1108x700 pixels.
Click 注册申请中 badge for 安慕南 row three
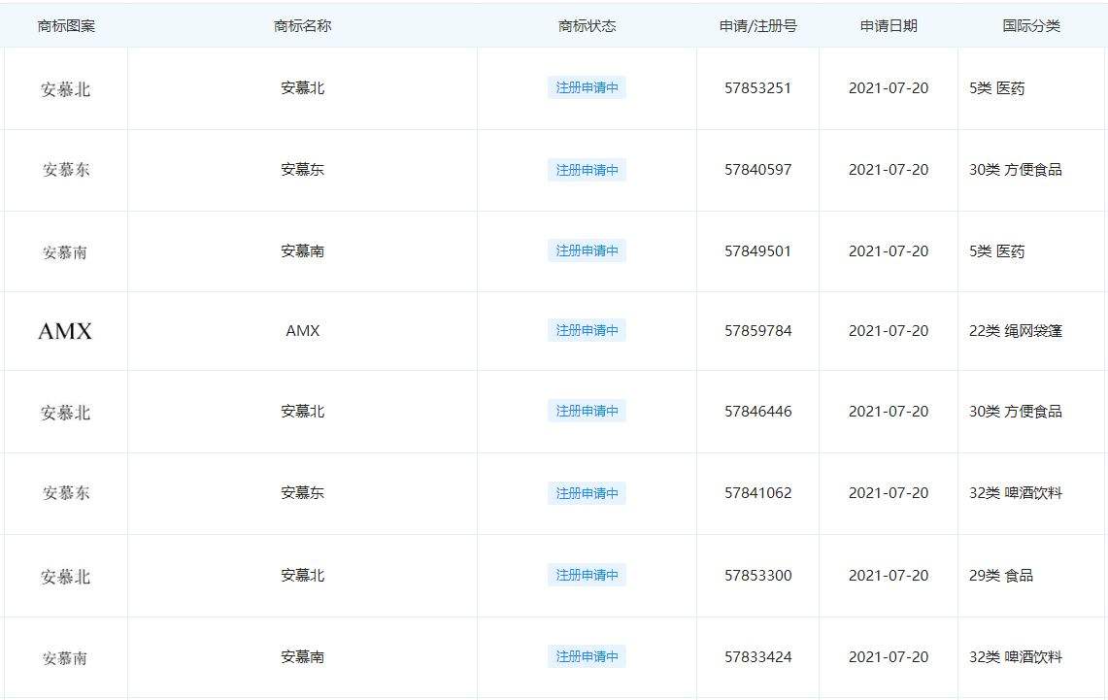pos(586,250)
